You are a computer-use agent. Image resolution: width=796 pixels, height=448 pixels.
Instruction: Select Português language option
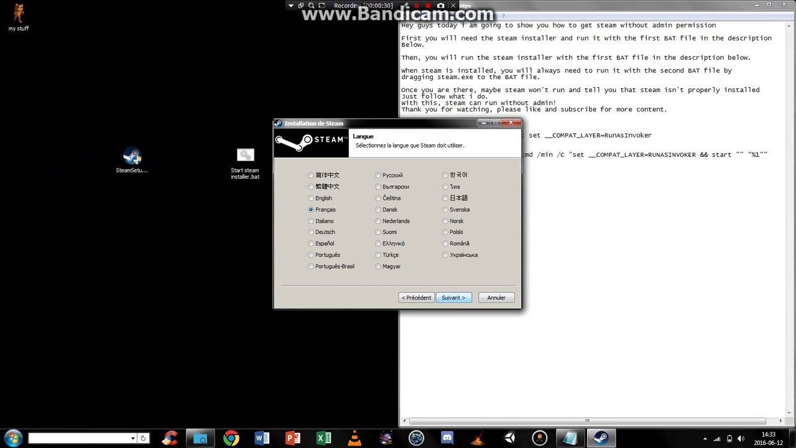(x=324, y=255)
